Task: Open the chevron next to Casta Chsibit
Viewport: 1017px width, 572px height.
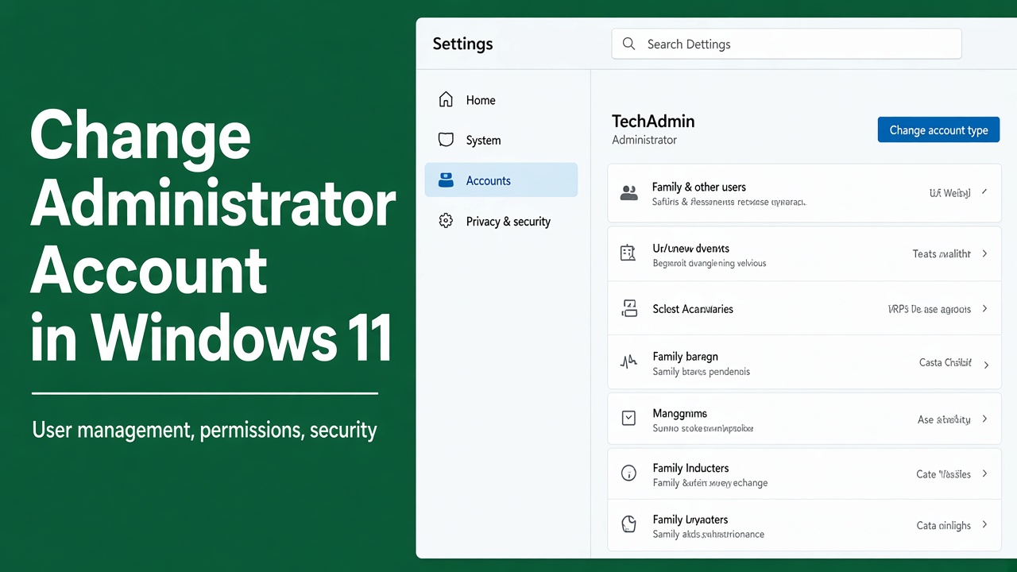Action: pos(986,365)
